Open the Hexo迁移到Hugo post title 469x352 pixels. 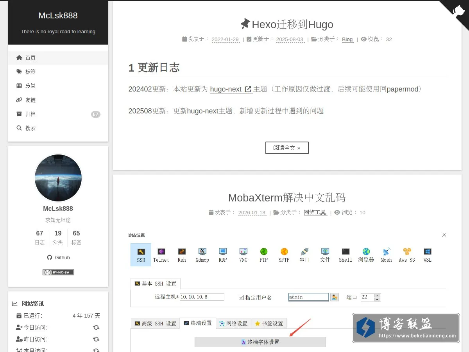[287, 24]
